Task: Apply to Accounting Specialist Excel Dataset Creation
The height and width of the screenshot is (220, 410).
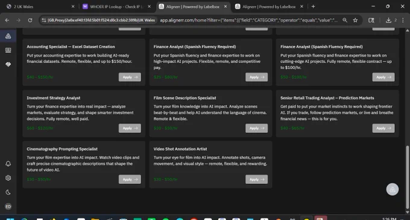Action: (130, 77)
